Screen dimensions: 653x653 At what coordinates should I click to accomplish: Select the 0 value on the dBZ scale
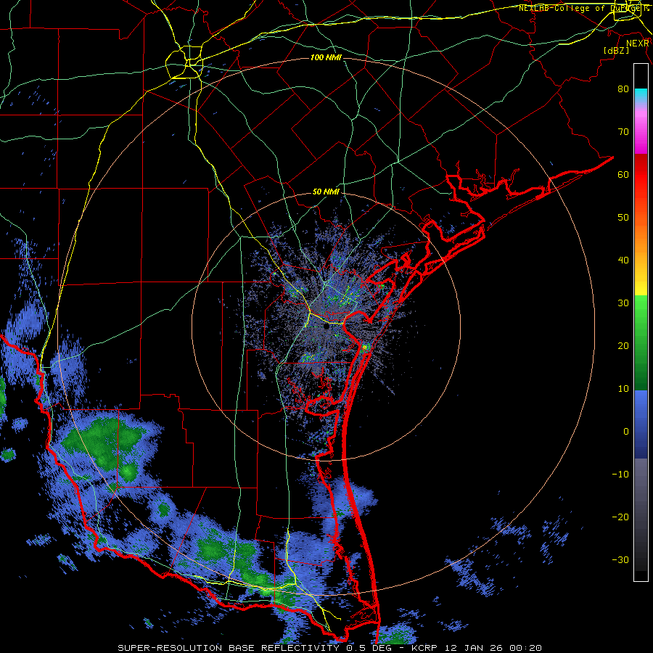click(x=626, y=432)
